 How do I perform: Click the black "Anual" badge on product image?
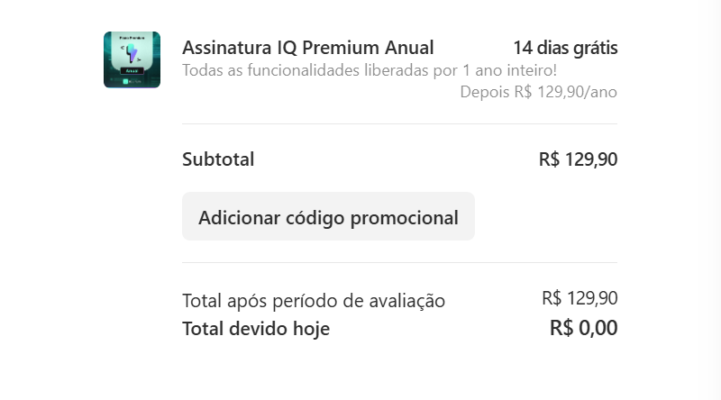coord(132,68)
